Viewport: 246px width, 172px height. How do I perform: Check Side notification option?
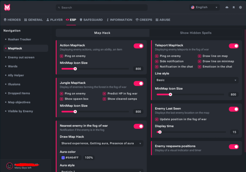point(157,61)
